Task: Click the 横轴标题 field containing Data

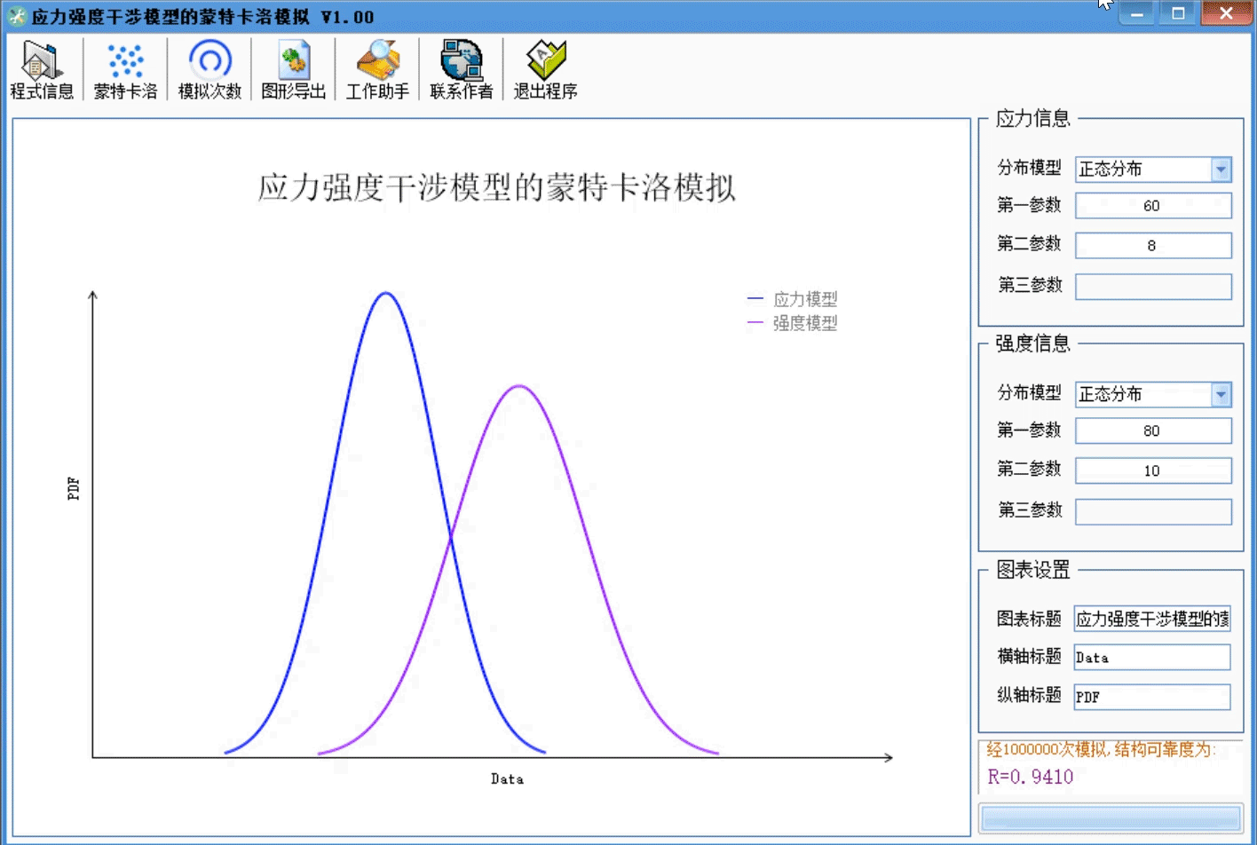Action: pos(1152,657)
